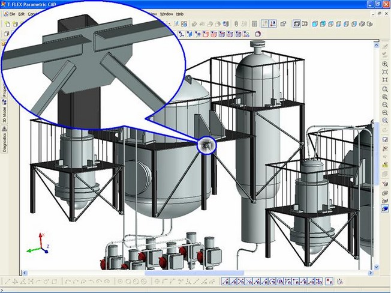
Task: Click the Help menu
Action: [180, 13]
